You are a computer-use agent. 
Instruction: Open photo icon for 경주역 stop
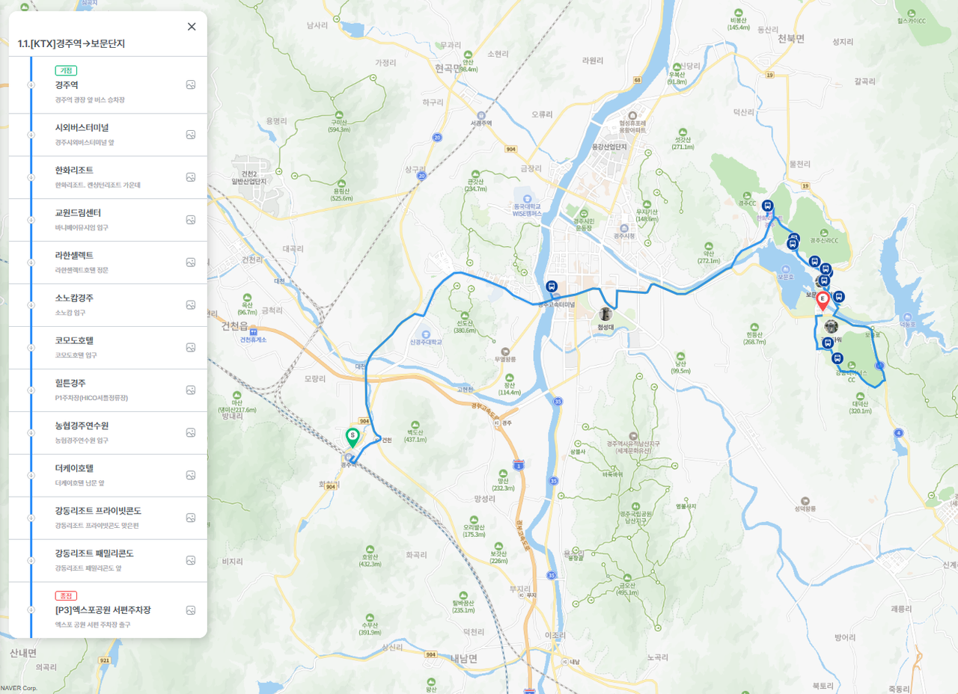[191, 85]
